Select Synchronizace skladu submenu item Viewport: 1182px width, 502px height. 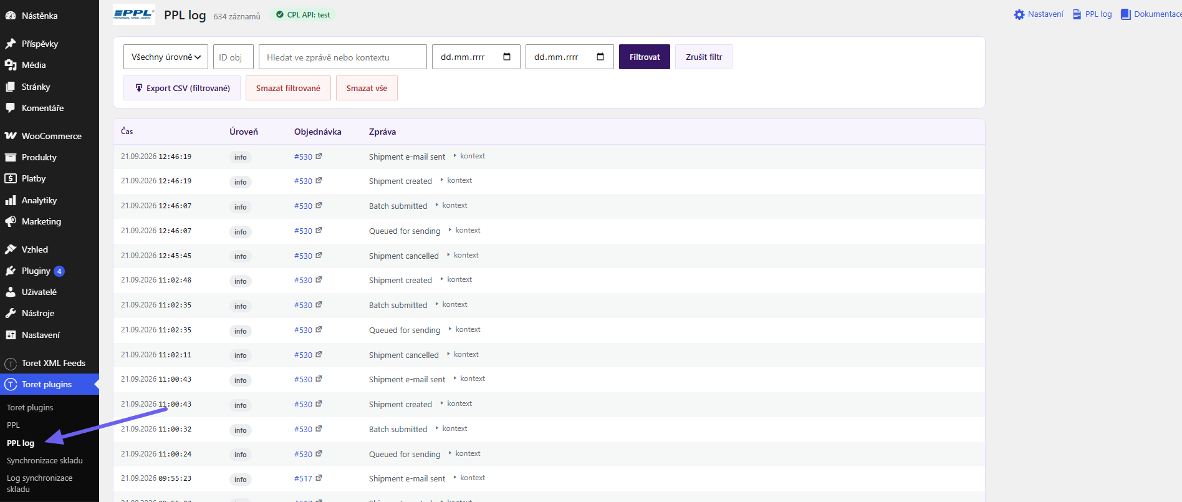tap(45, 460)
